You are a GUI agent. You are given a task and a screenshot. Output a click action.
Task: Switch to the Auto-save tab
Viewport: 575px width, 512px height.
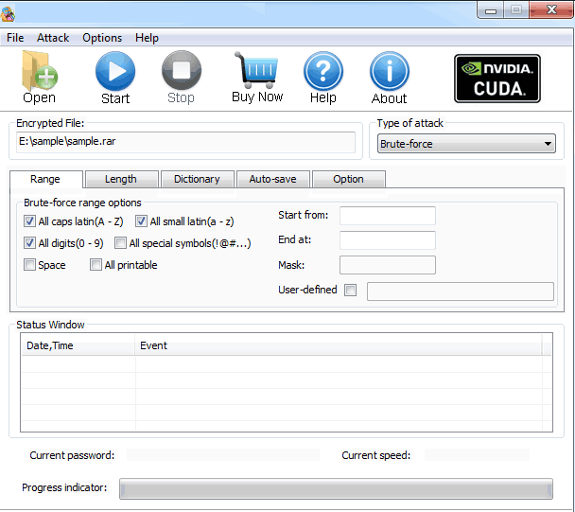coord(272,179)
